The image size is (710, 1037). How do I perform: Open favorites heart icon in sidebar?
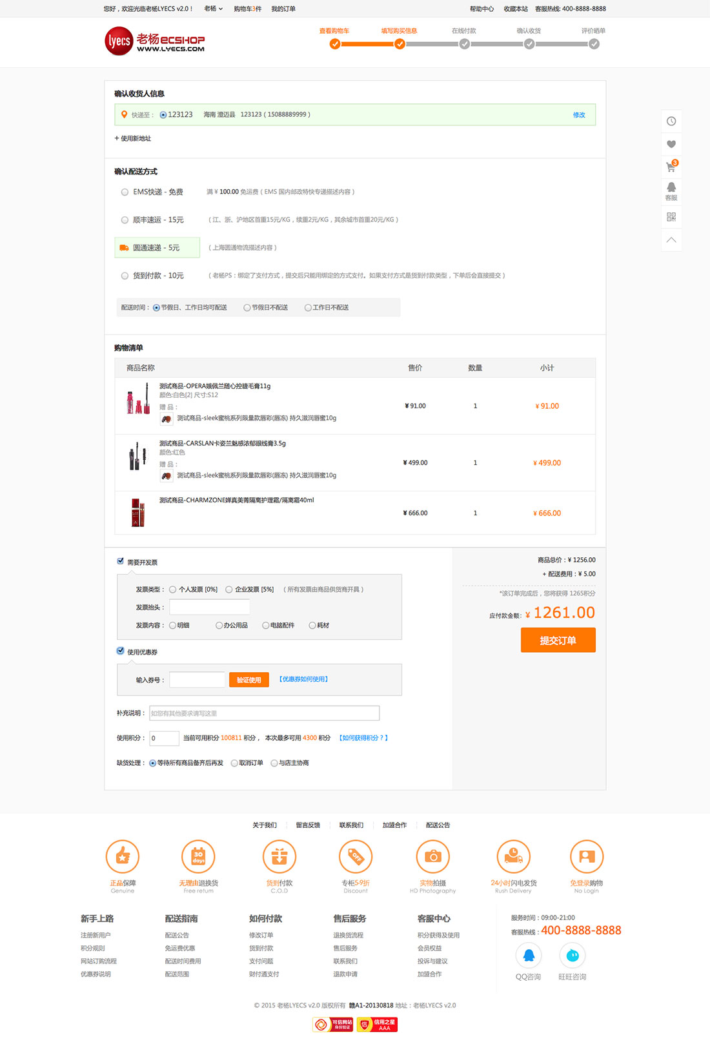[x=671, y=144]
